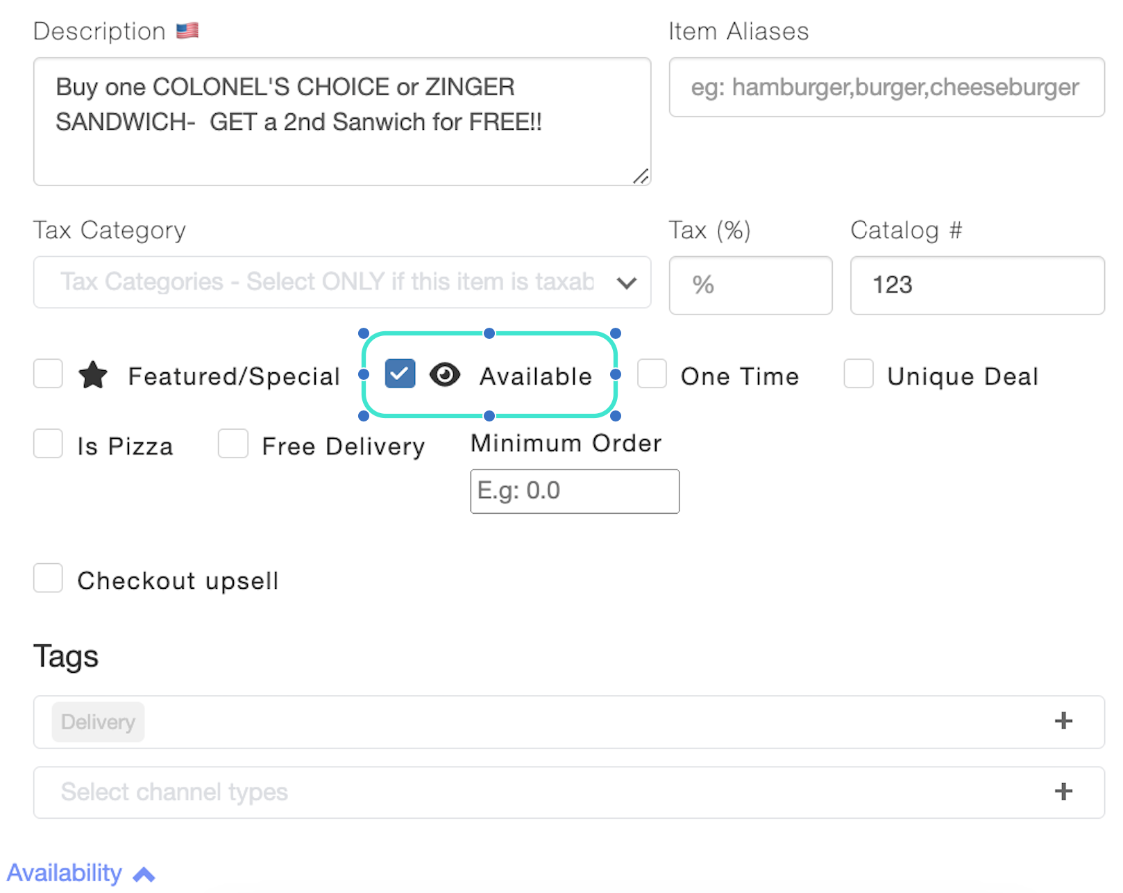
Task: Click the plus icon in Delivery tags row
Action: coord(1063,721)
